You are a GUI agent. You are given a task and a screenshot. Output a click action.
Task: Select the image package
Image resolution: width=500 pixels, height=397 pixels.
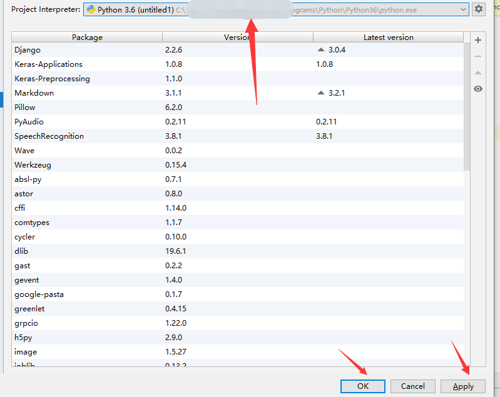tap(238, 352)
